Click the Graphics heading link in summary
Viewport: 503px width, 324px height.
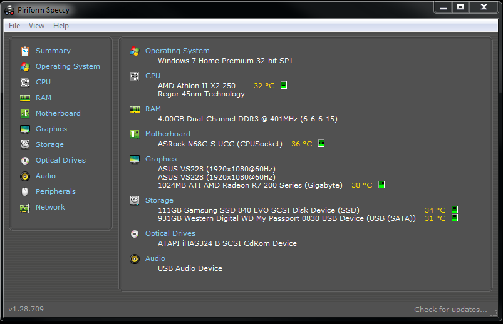coord(161,159)
